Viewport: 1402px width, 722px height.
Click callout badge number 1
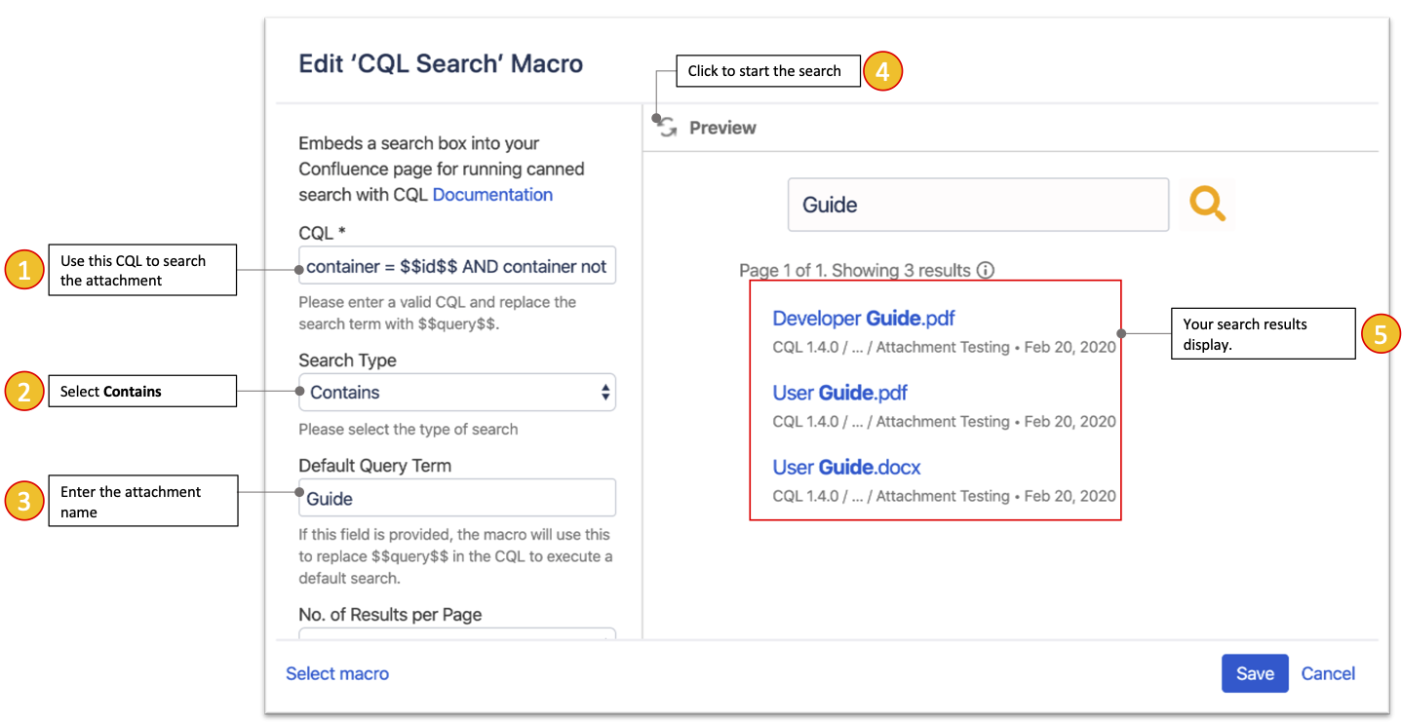(x=23, y=270)
